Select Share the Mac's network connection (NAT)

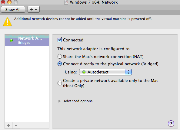(60, 57)
